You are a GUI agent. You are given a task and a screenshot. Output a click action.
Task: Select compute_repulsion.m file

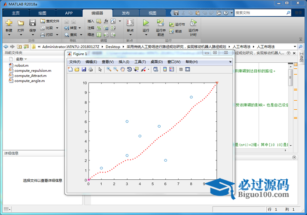(x=30, y=71)
